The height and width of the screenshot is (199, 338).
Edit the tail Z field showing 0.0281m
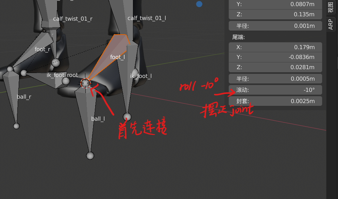coord(275,67)
